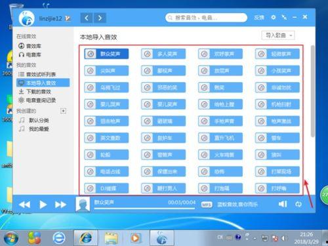The width and height of the screenshot is (328, 246).
Task: Toggle the loop playback mode icon
Action: click(298, 204)
